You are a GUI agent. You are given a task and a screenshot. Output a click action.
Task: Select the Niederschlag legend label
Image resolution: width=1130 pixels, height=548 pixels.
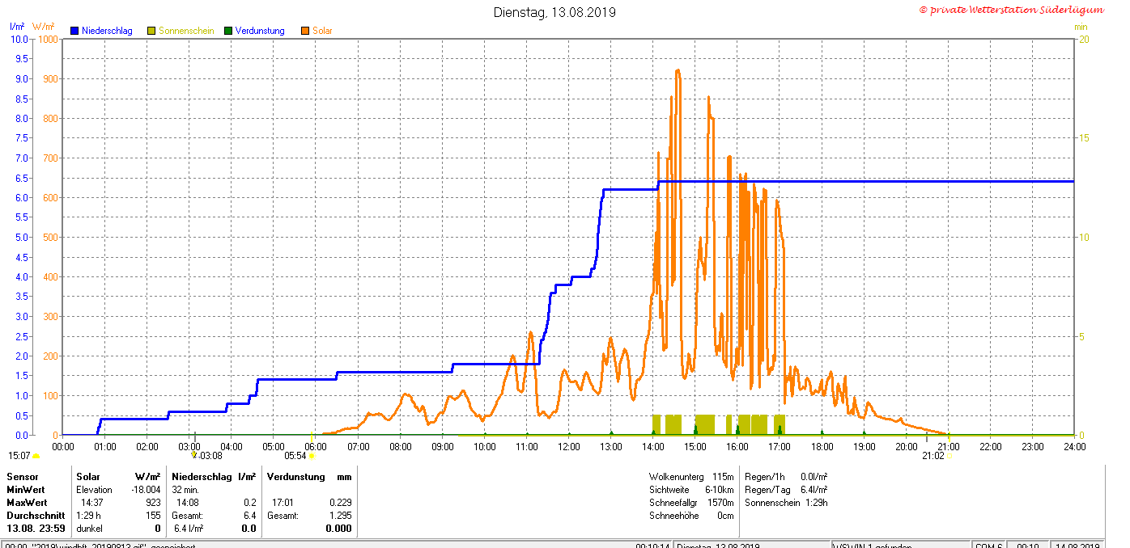click(x=107, y=31)
